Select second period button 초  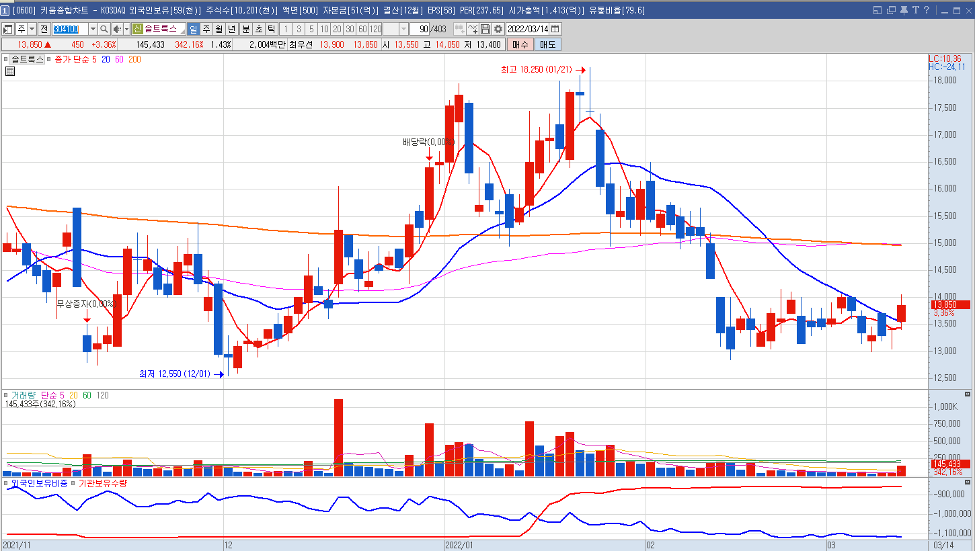pyautogui.click(x=259, y=29)
